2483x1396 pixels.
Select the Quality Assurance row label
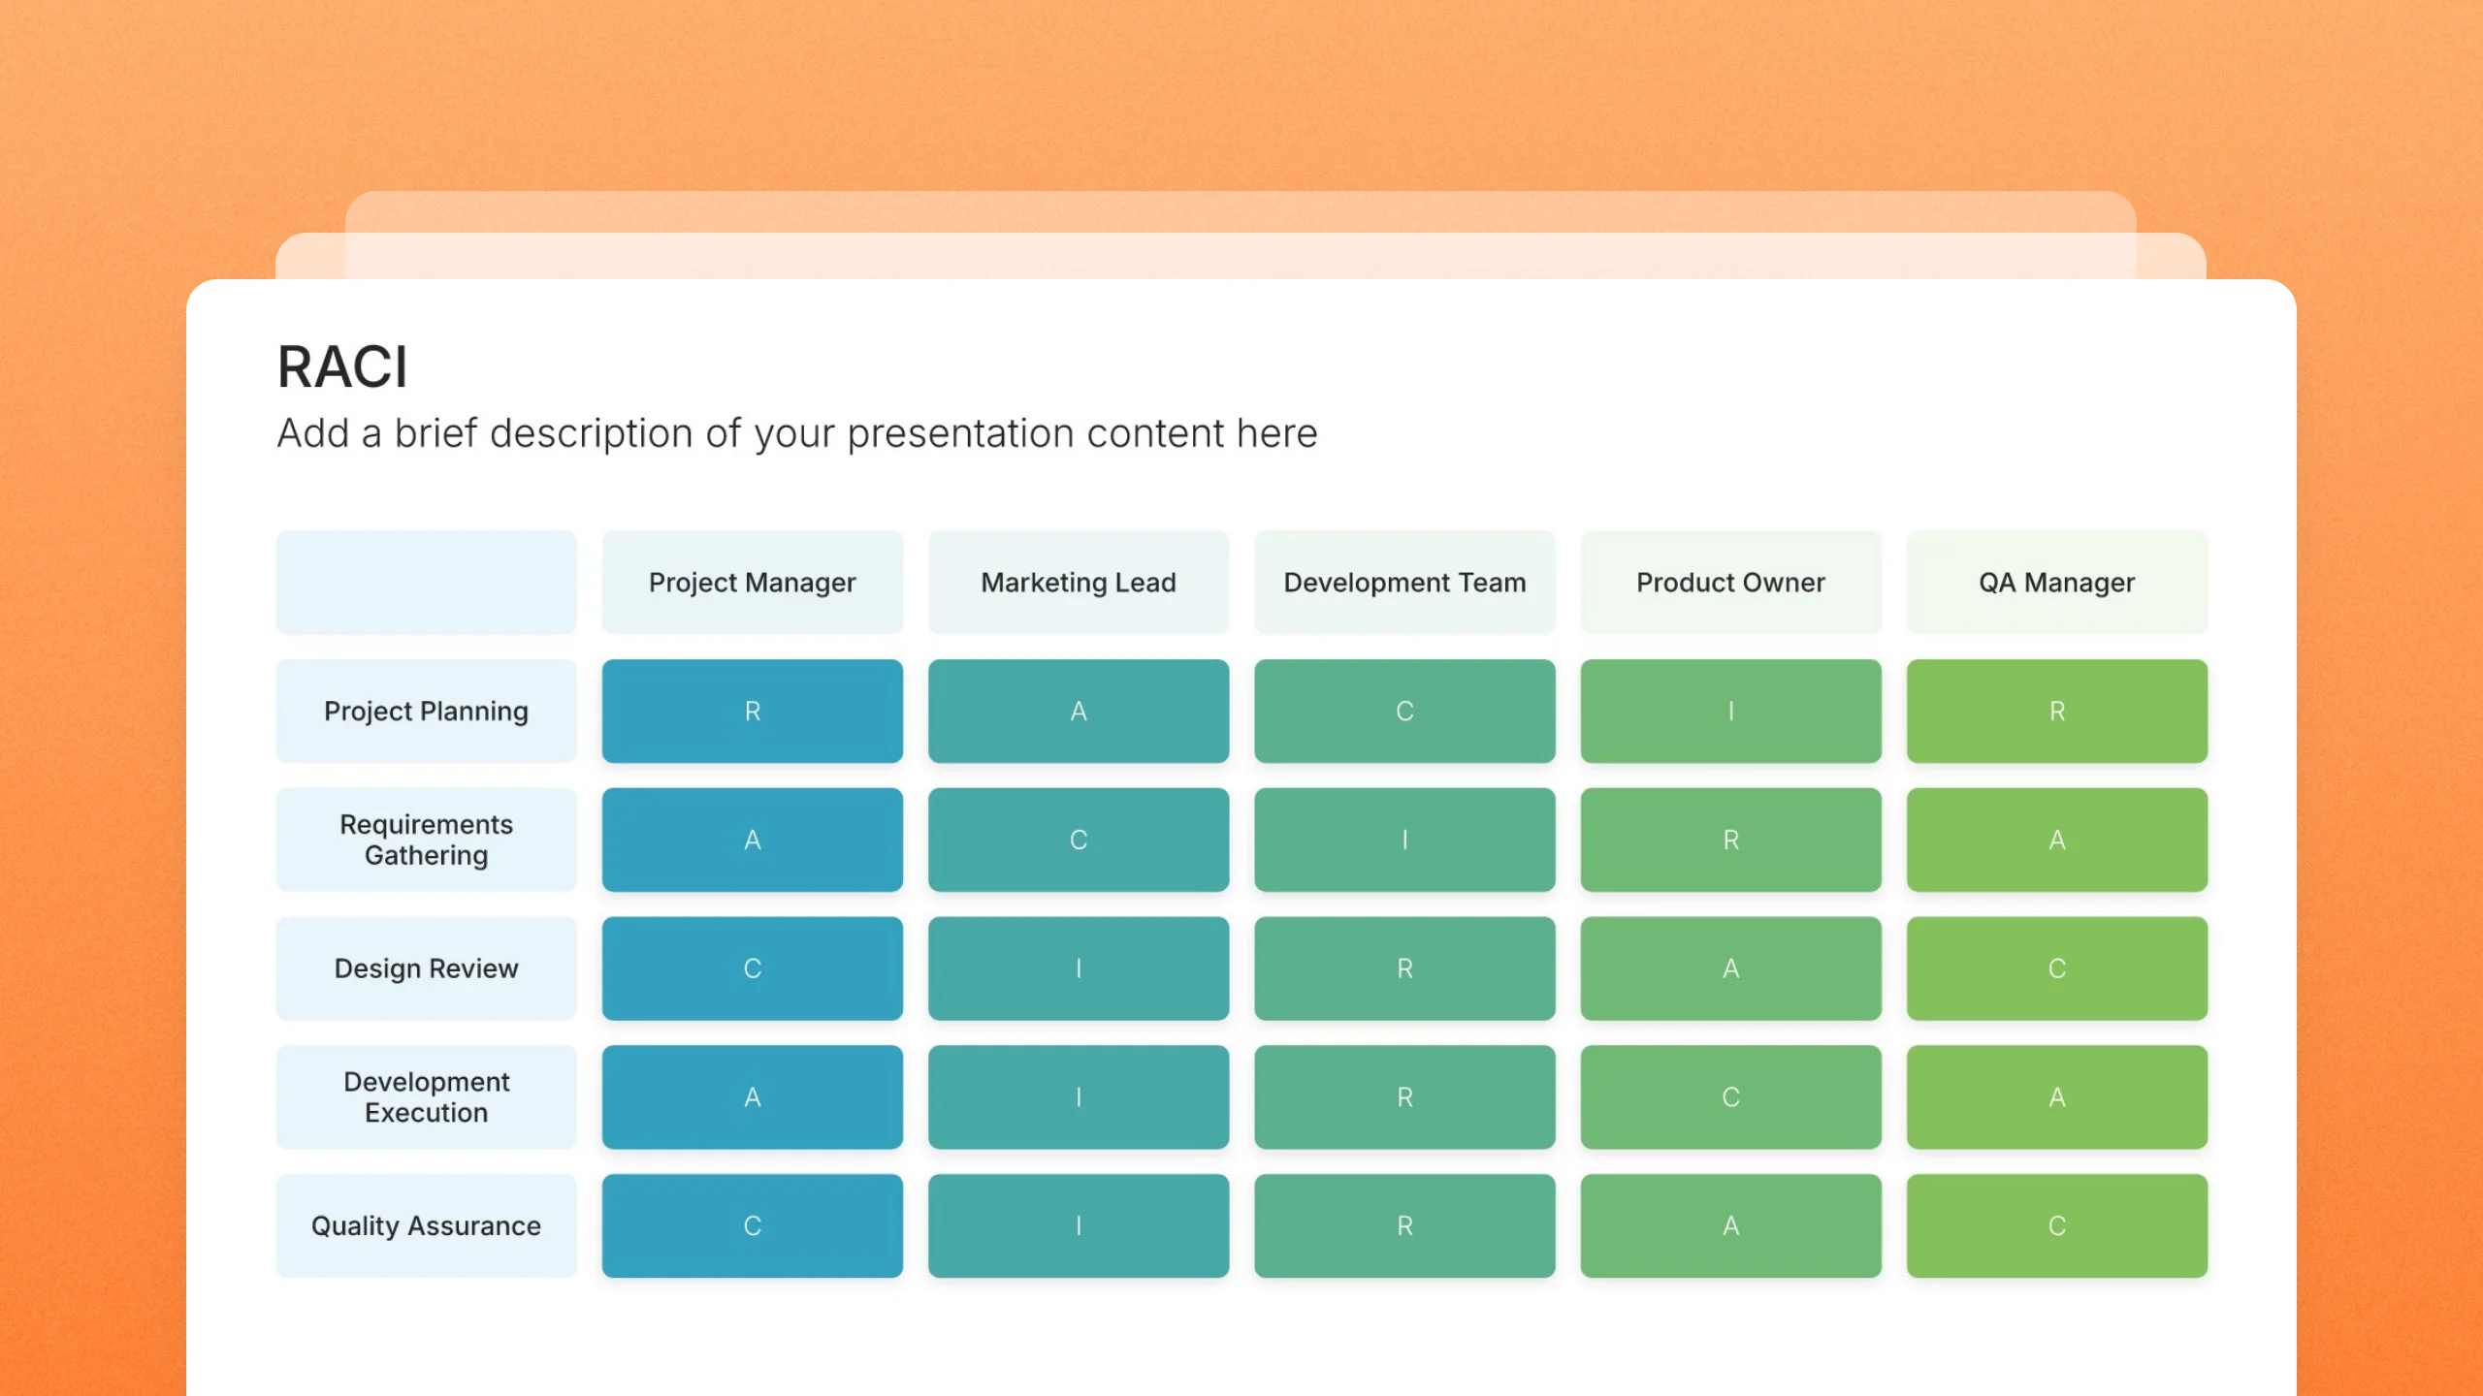(x=426, y=1225)
